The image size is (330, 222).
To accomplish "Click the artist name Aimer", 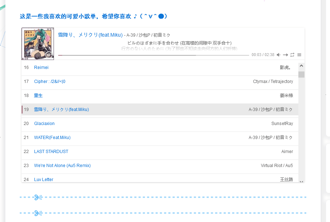I will tap(287, 152).
